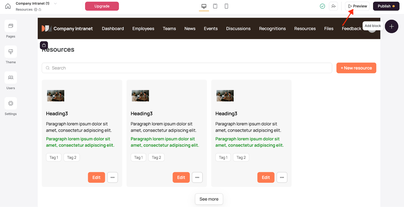Open the Employees nav item
This screenshot has width=404, height=207.
(x=143, y=29)
